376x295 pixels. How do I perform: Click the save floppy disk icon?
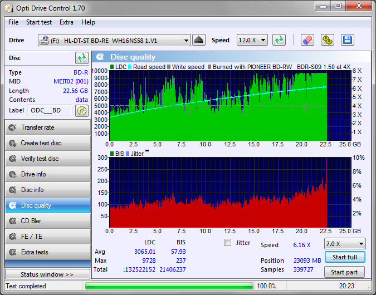click(348, 40)
